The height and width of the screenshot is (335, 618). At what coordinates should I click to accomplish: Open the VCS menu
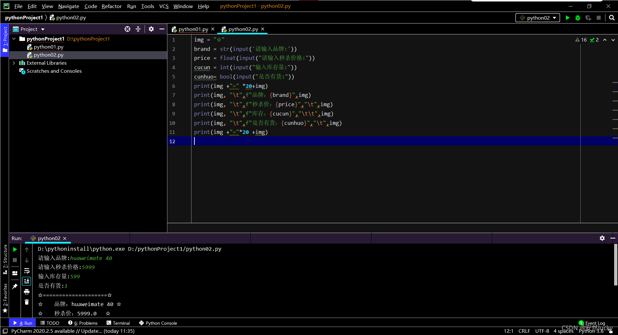point(164,6)
